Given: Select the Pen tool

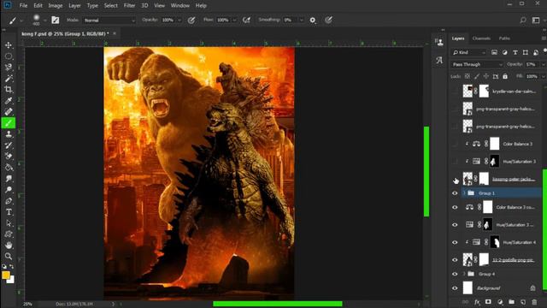Looking at the screenshot, I should click(x=9, y=201).
